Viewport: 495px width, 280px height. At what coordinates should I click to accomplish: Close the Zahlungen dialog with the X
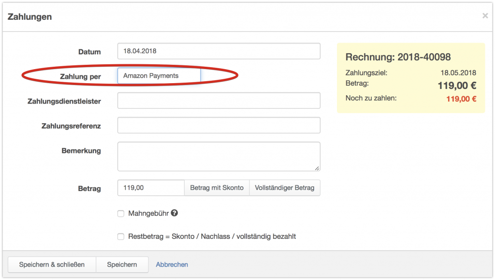485,16
